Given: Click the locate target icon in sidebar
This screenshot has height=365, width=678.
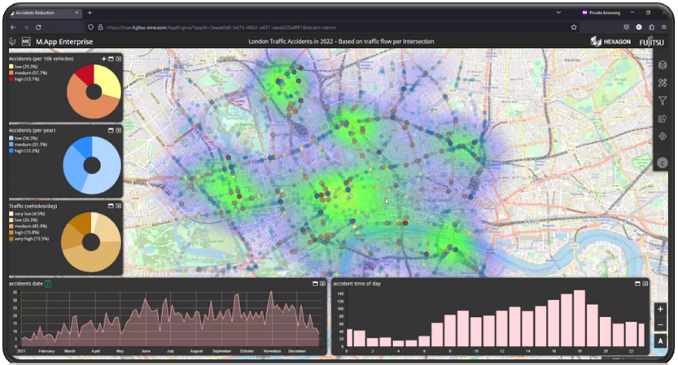Looking at the screenshot, I should [663, 137].
